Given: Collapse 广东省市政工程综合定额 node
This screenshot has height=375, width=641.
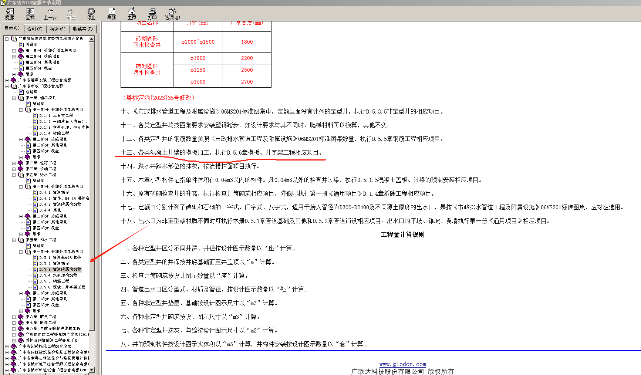Looking at the screenshot, I should point(7,86).
